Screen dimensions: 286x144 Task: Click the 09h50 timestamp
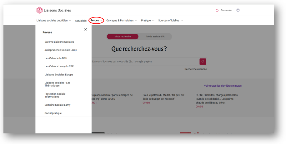point(146,103)
